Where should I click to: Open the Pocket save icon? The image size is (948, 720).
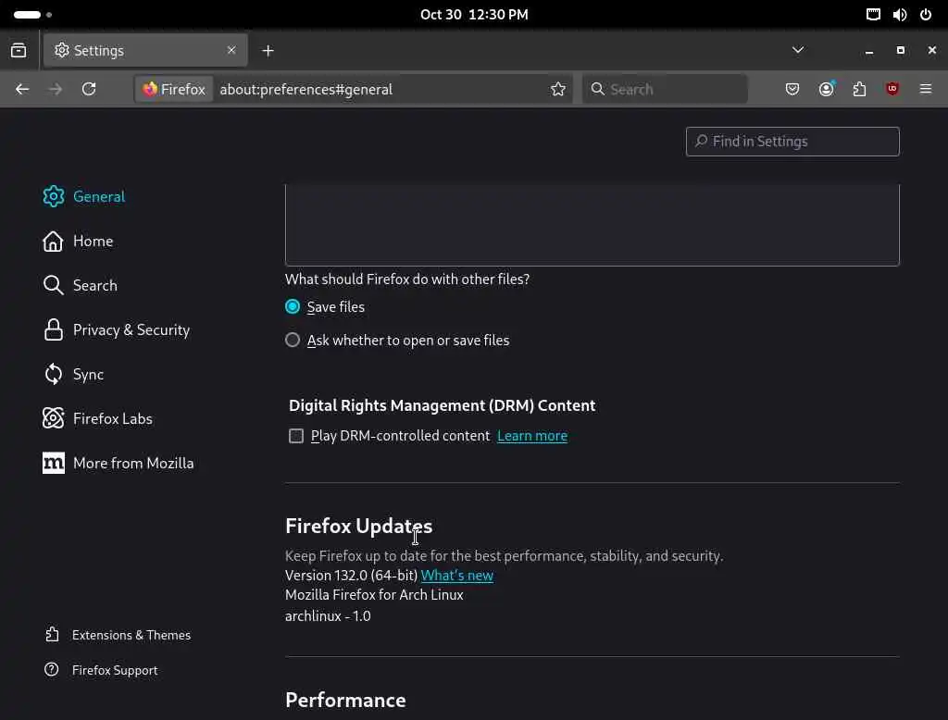point(792,89)
